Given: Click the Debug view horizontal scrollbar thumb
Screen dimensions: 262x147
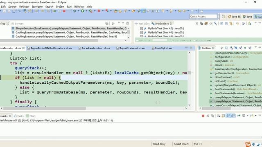Looking at the screenshot, I should (48, 40).
